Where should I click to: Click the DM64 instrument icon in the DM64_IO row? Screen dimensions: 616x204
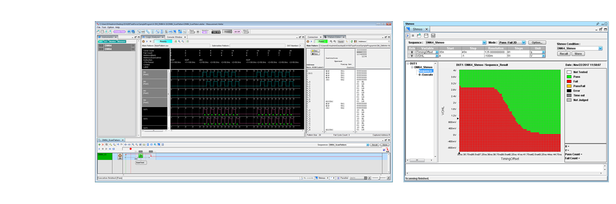pos(120,157)
